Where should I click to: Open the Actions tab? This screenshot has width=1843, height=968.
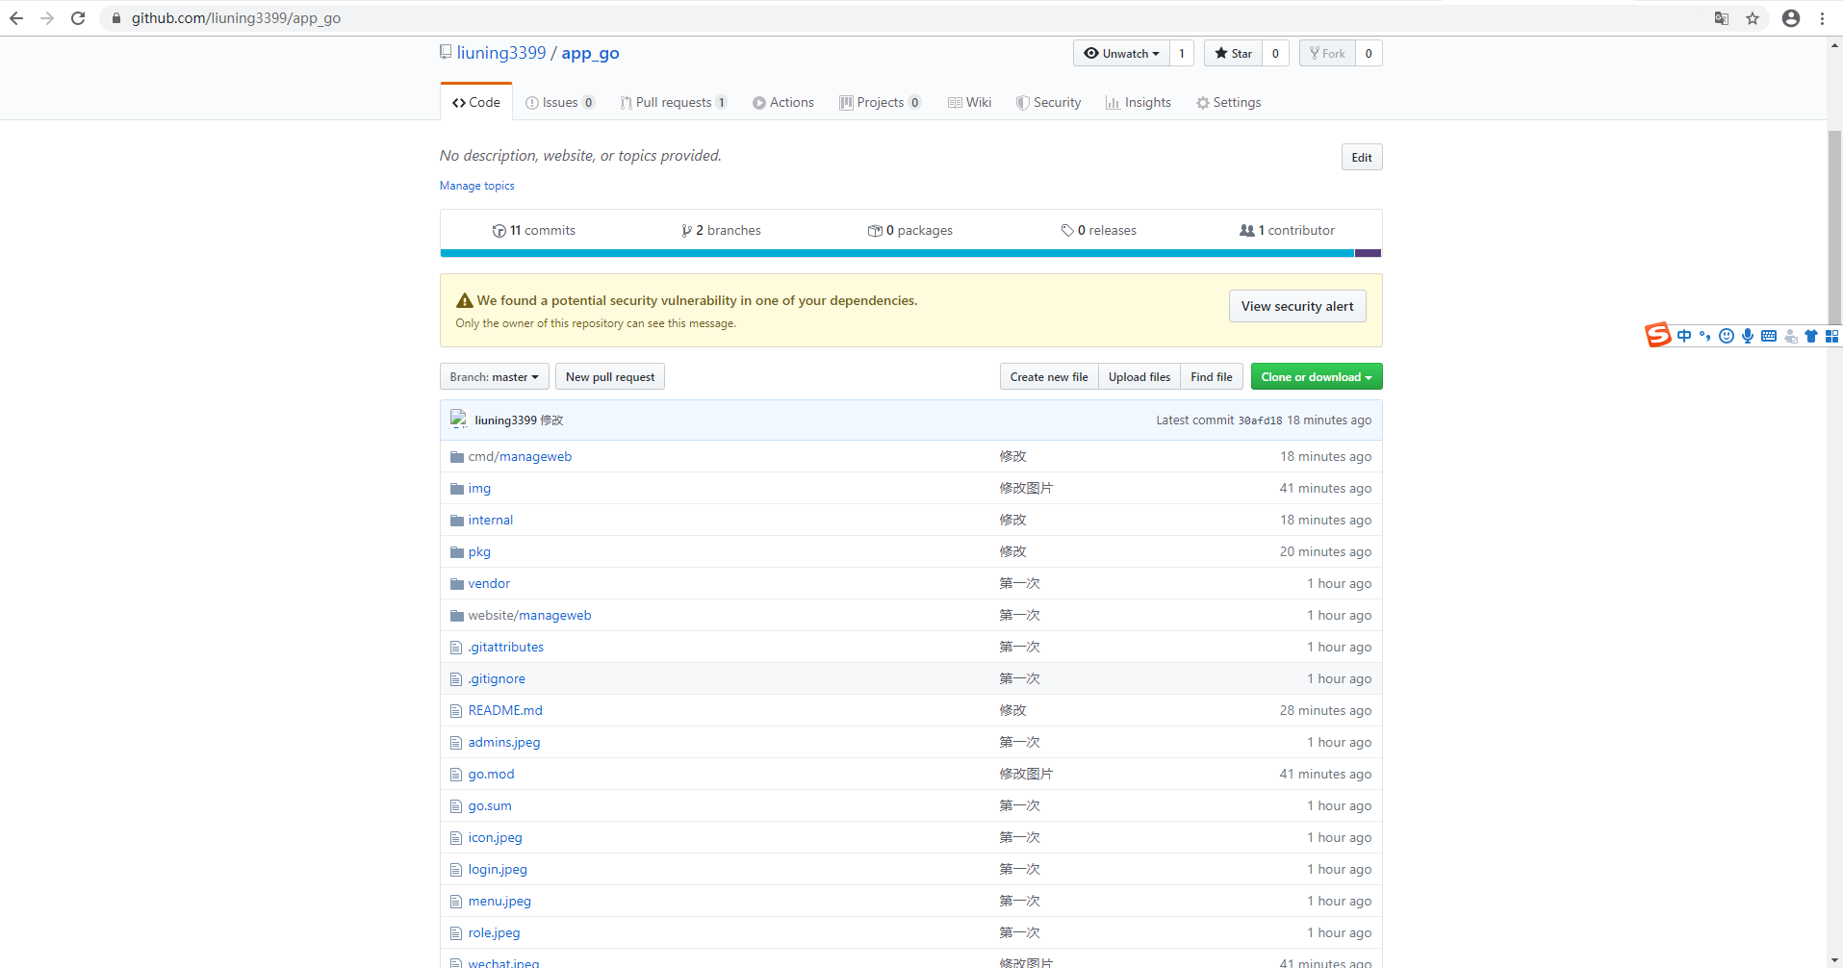point(783,102)
